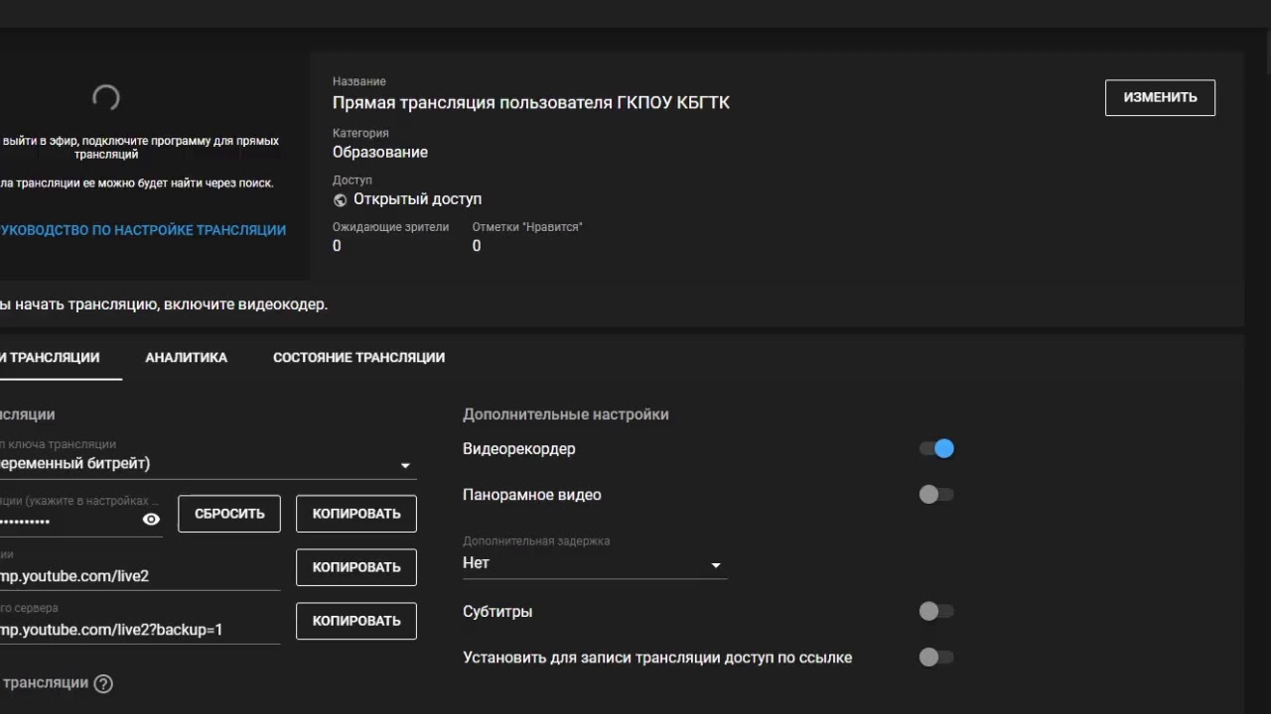This screenshot has width=1271, height=714.
Task: Click the backup=1 server URL field
Action: 140,629
